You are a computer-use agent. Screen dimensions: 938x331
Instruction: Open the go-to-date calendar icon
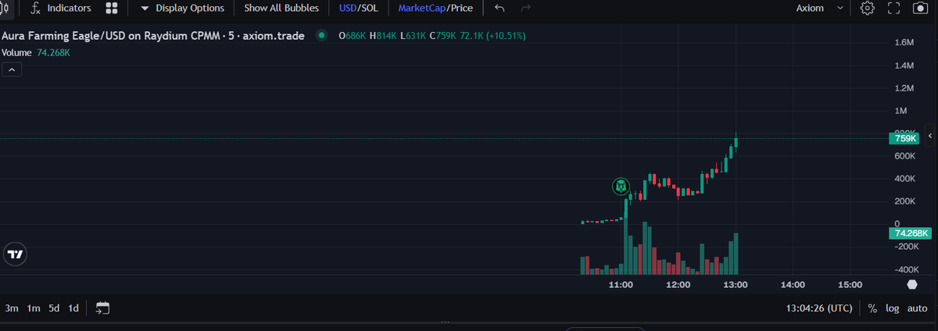click(102, 308)
